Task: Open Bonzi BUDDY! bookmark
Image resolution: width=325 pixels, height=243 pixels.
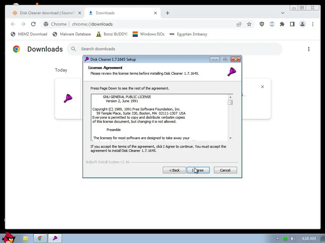Action: [x=112, y=34]
